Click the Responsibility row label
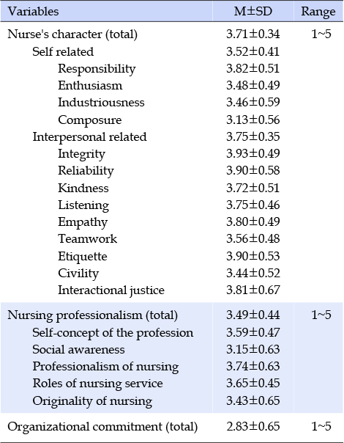Viewport: 344px width, 443px height. (x=97, y=69)
